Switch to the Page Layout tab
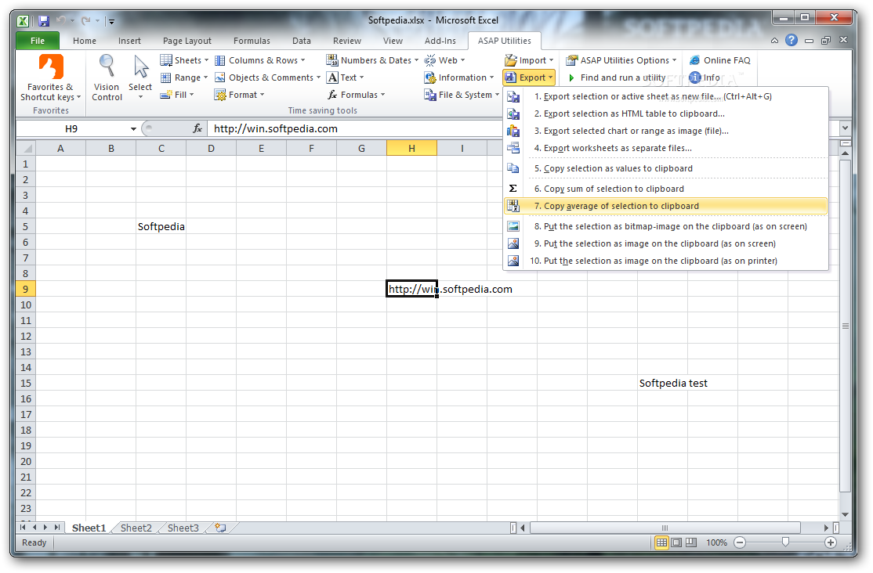The image size is (873, 573). (x=187, y=41)
